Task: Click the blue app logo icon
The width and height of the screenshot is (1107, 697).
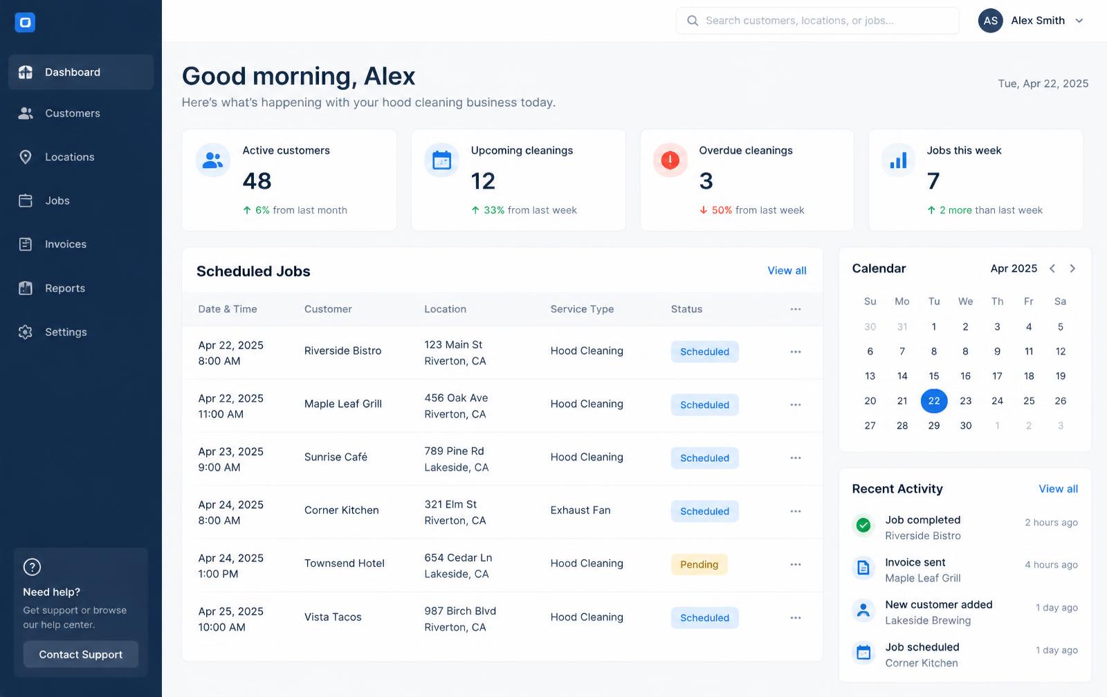Action: point(25,22)
